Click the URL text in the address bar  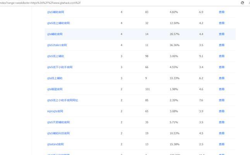pos(40,3)
